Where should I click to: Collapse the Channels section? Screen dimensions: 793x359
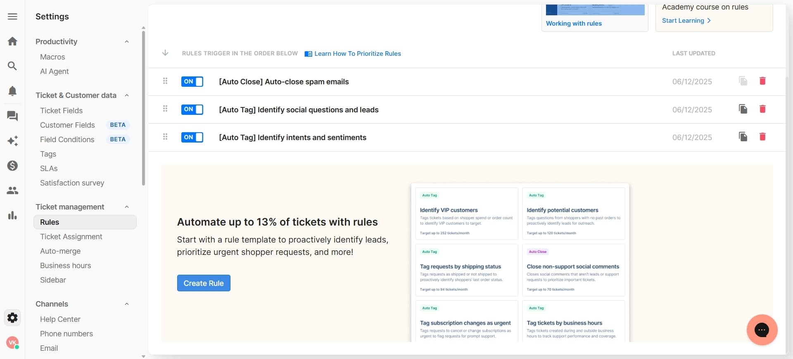click(127, 304)
